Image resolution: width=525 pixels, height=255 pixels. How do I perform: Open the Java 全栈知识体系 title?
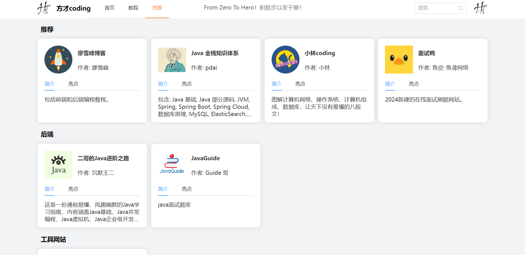point(215,53)
